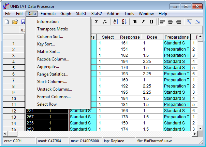Click the Response column header
206x147 pixels.
pyautogui.click(x=130, y=37)
